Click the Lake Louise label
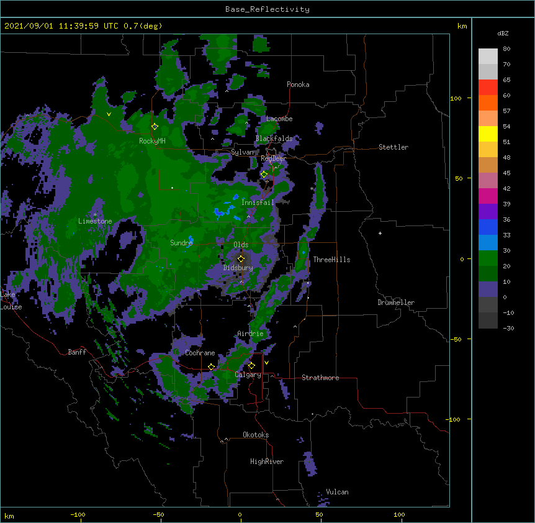The image size is (535, 523). [11, 301]
